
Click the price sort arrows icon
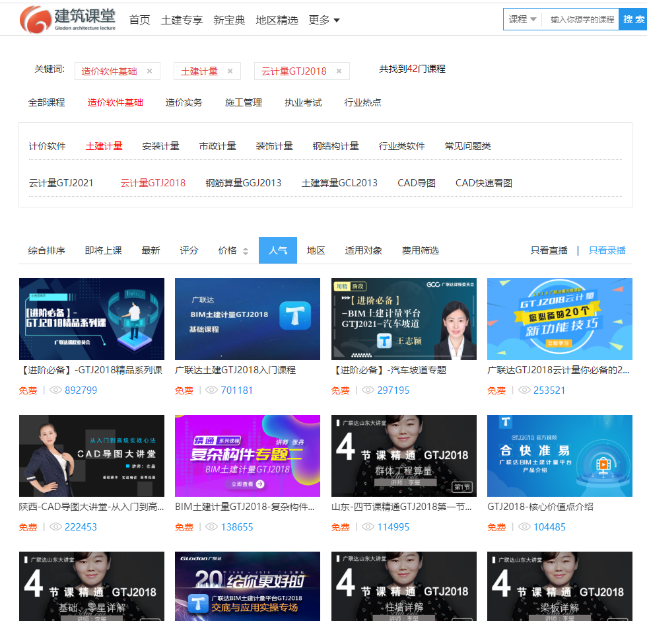[x=246, y=251]
